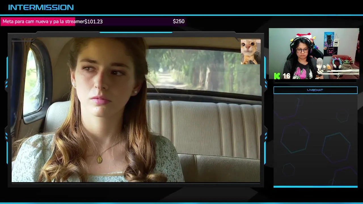The height and width of the screenshot is (204, 363).
Task: Click the donation goal progress bar
Action: tap(93, 22)
